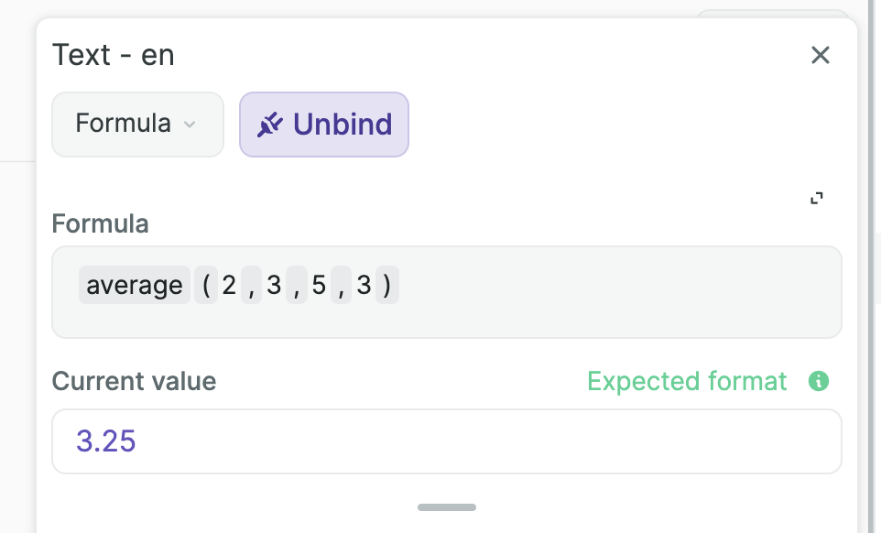Click the Current value input showing 3.25
Viewport: 881px width, 533px height.
pyautogui.click(x=447, y=441)
